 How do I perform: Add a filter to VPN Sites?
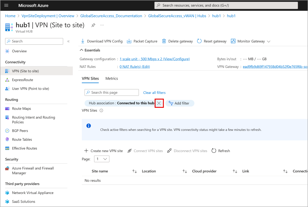(x=180, y=103)
